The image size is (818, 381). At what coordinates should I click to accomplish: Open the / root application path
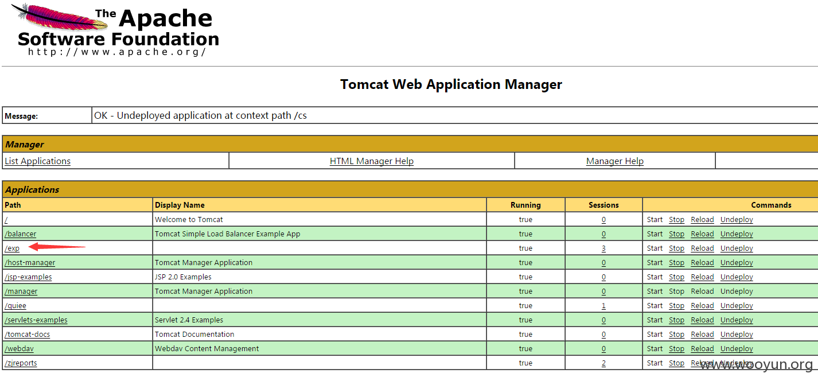[6, 220]
